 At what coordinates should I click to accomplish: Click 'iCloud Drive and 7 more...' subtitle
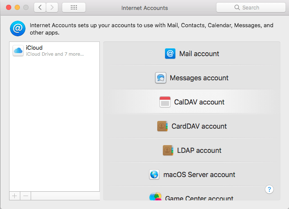55,54
